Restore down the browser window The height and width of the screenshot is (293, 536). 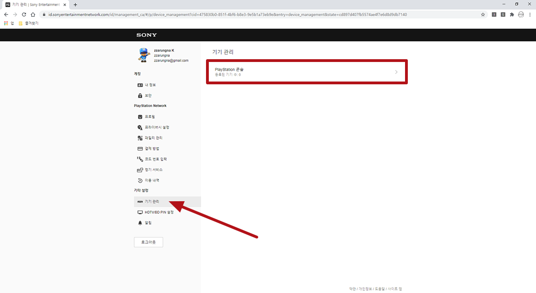tap(516, 4)
